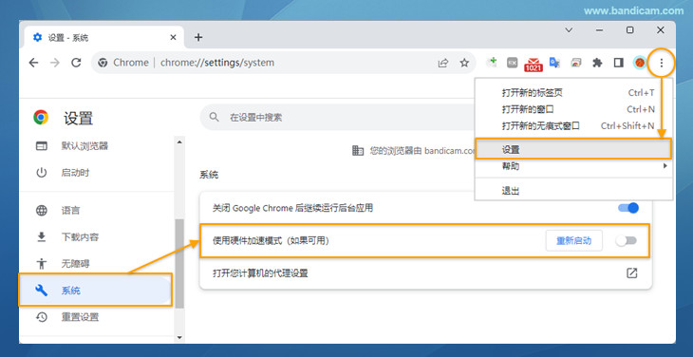Select 打开新的标签页 menu item
Screen dimensions: 693x357
tap(573, 93)
